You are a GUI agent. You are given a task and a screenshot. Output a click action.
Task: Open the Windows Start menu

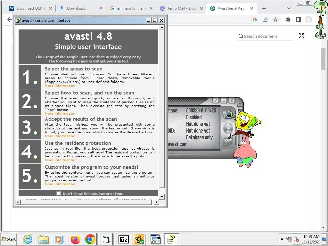point(9,239)
